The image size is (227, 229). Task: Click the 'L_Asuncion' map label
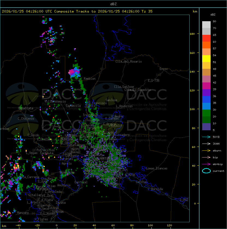pyautogui.click(x=124, y=106)
